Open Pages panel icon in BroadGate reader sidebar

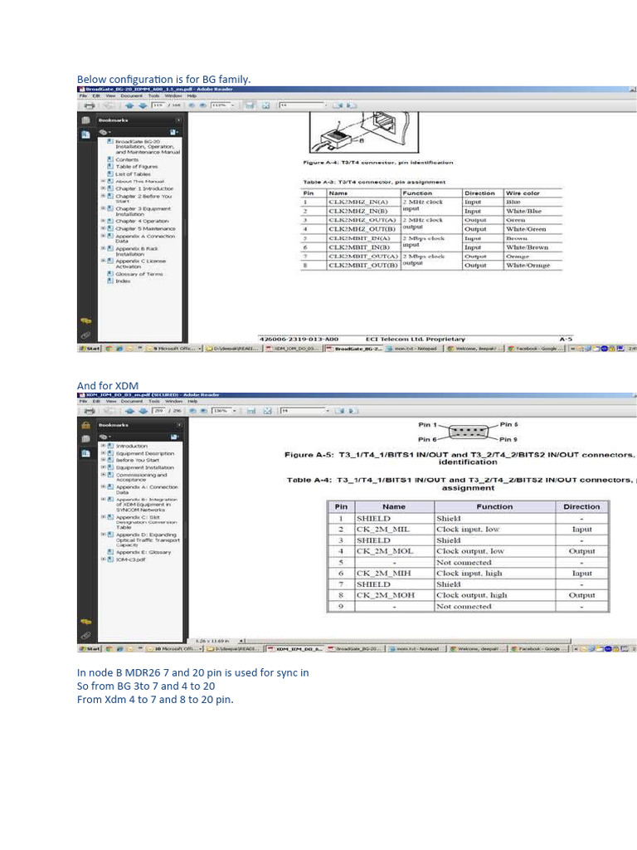click(x=85, y=120)
